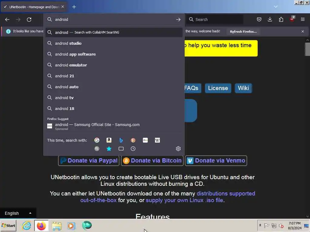Open the License page button
Viewport: 310px width, 232px height.
click(218, 88)
